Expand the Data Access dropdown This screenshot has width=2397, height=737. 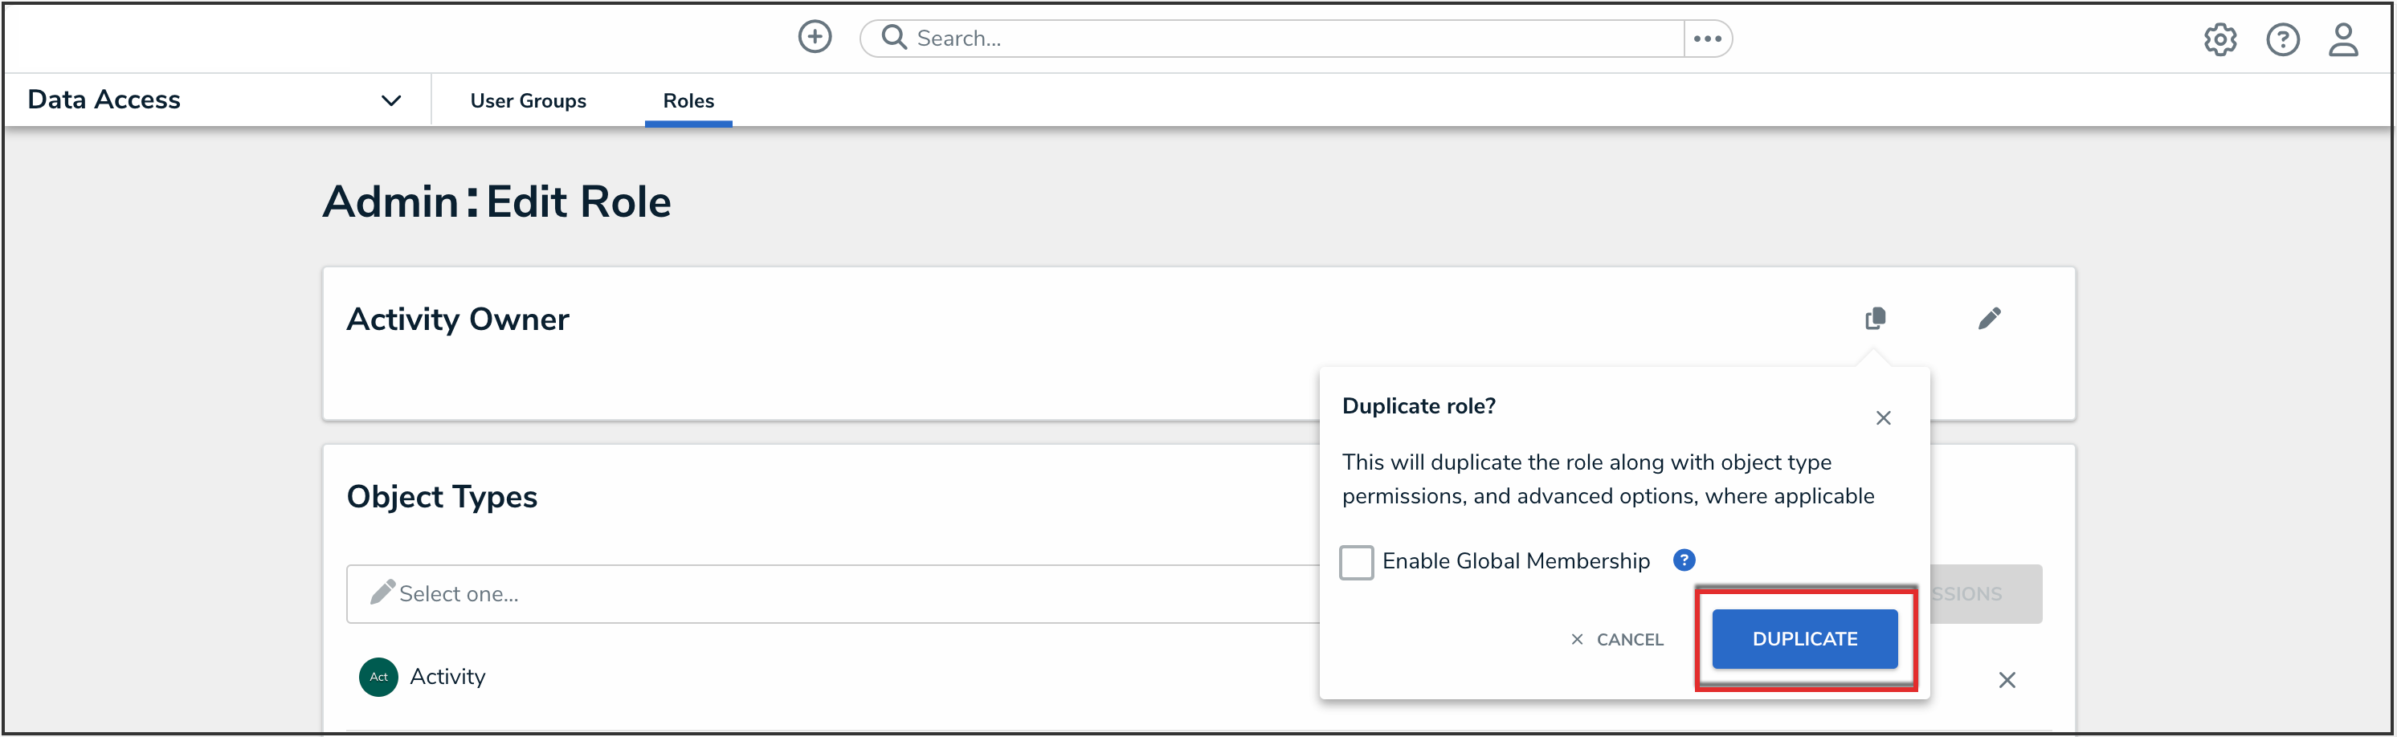[391, 100]
